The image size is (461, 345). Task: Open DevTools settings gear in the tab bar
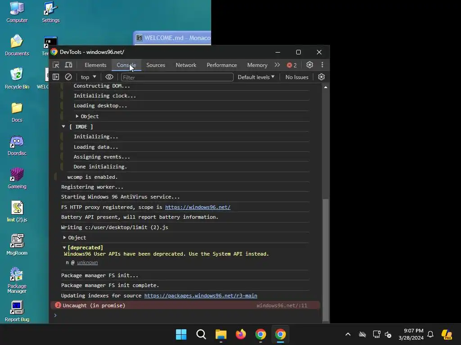(x=310, y=65)
